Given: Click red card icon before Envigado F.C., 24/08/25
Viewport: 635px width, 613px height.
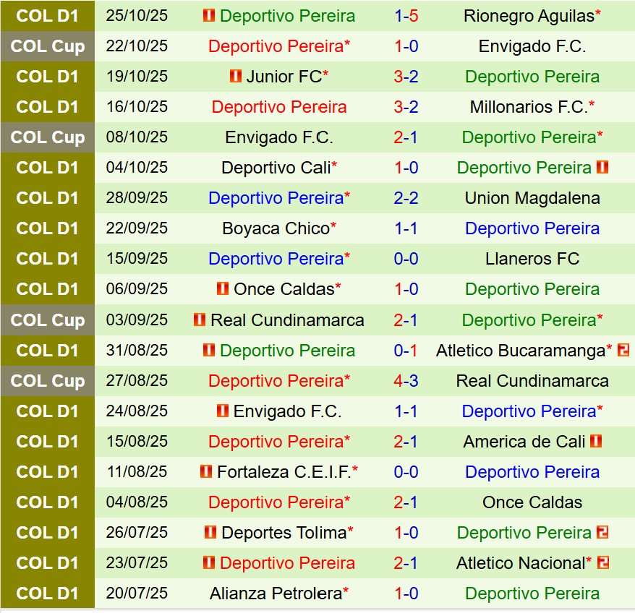Looking at the screenshot, I should point(223,411).
